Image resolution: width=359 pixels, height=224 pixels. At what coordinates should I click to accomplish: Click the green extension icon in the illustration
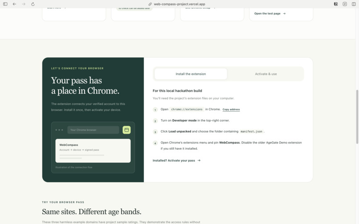click(x=126, y=130)
